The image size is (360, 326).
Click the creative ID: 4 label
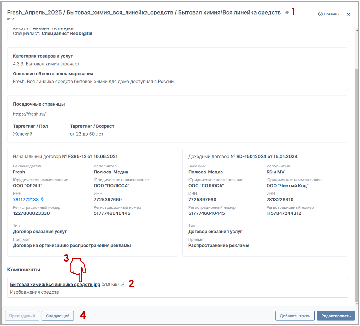[10, 19]
